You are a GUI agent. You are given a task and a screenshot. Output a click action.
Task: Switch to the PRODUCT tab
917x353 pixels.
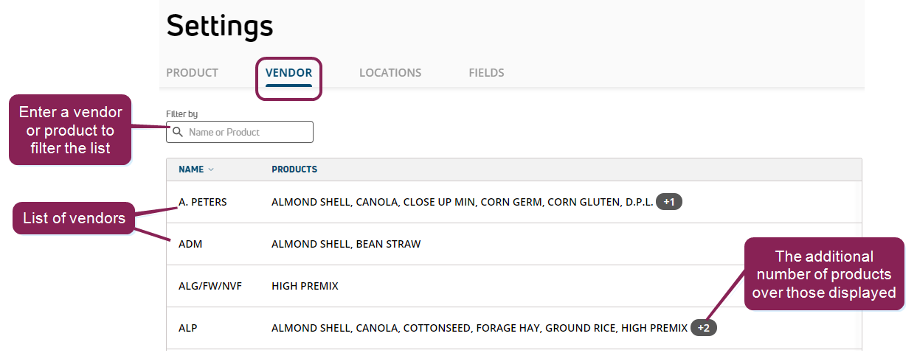tap(192, 73)
